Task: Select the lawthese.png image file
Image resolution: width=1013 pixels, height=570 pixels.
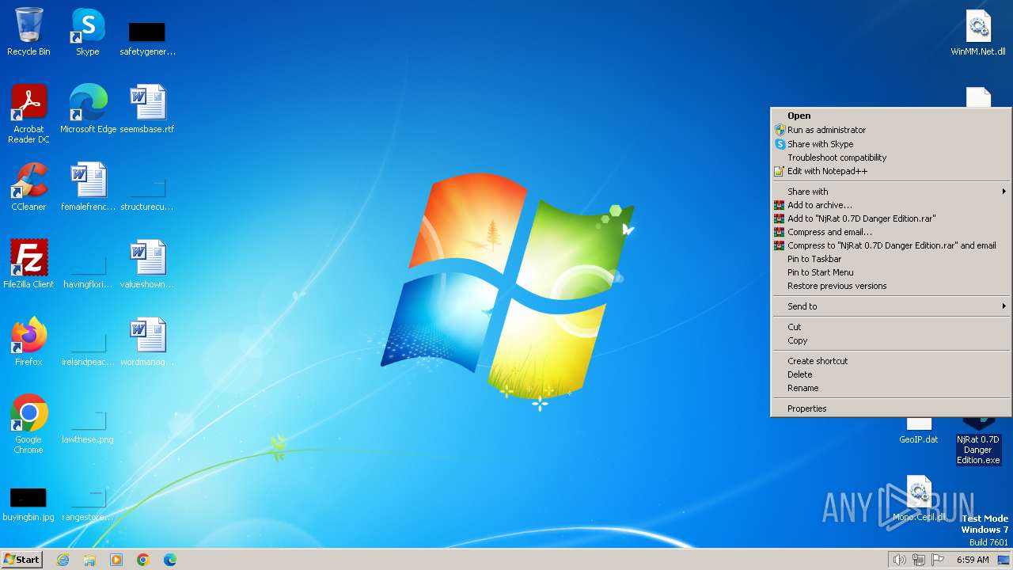Action: pyautogui.click(x=88, y=427)
